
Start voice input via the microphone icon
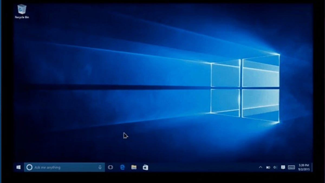pyautogui.click(x=100, y=167)
